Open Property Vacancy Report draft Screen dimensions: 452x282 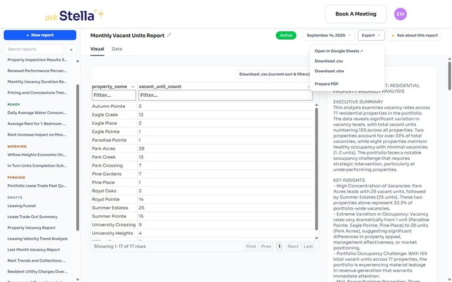31,228
